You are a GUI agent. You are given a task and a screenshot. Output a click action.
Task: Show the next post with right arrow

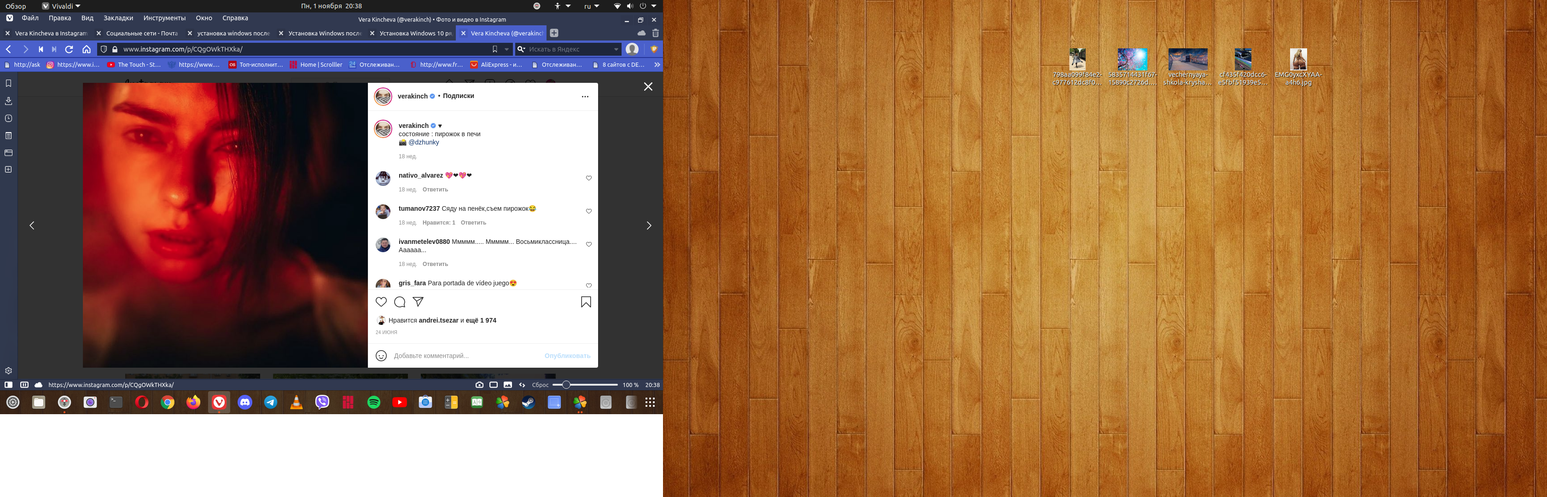click(649, 225)
